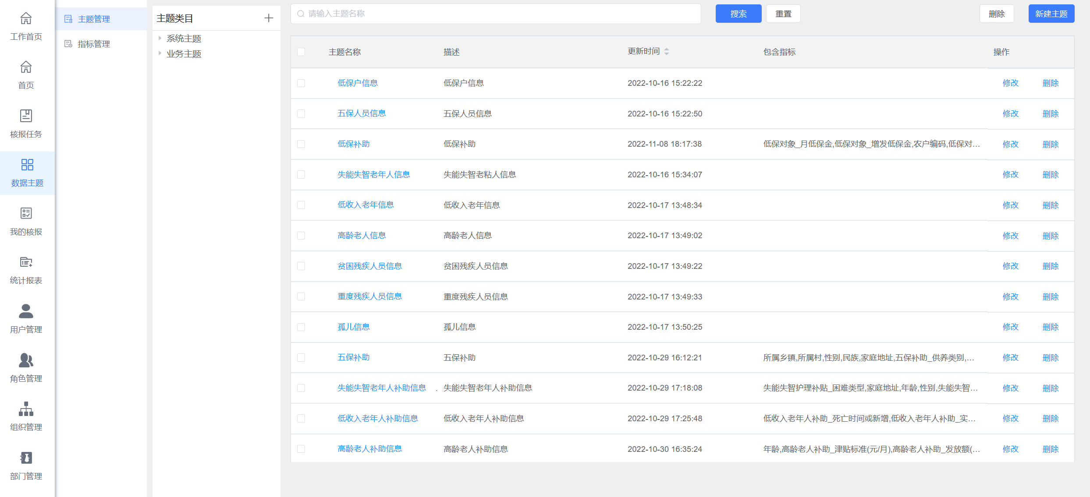The image size is (1090, 497).
Task: Select the 数据主题 sidebar icon
Action: [x=27, y=165]
